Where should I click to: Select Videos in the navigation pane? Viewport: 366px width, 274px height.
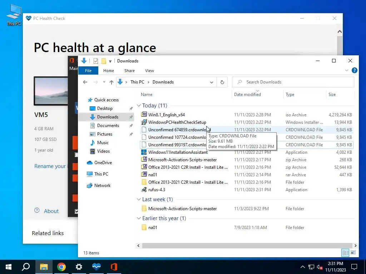click(x=103, y=151)
